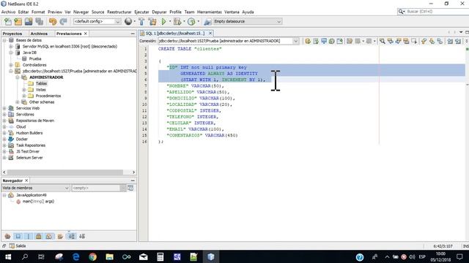Expand the Vistas folder
This screenshot has height=263, width=469.
pos(24,89)
